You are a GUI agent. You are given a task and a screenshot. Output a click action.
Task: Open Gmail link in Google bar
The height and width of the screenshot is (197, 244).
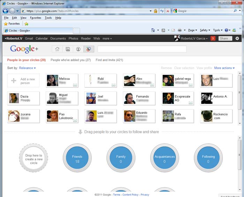click(x=29, y=38)
